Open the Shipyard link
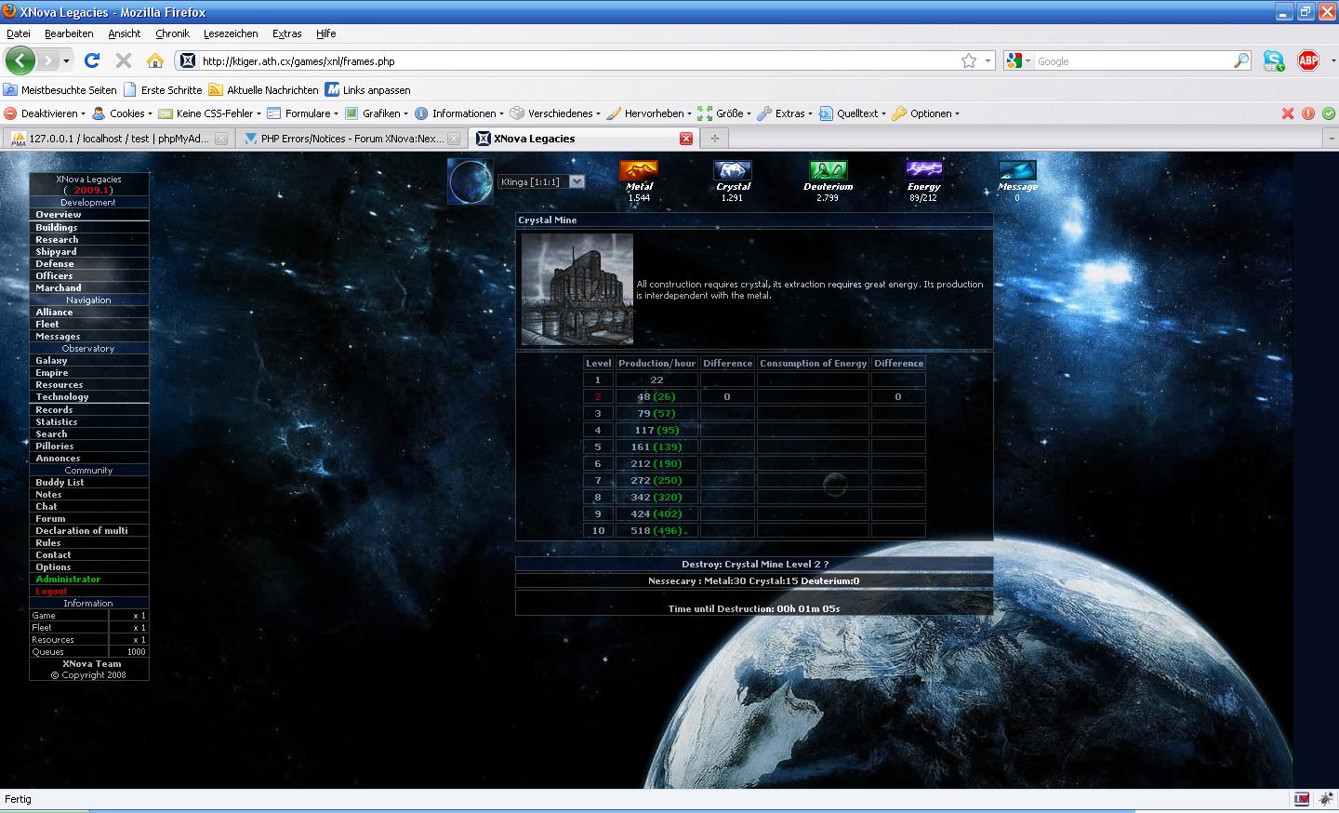Image resolution: width=1339 pixels, height=813 pixels. [56, 252]
